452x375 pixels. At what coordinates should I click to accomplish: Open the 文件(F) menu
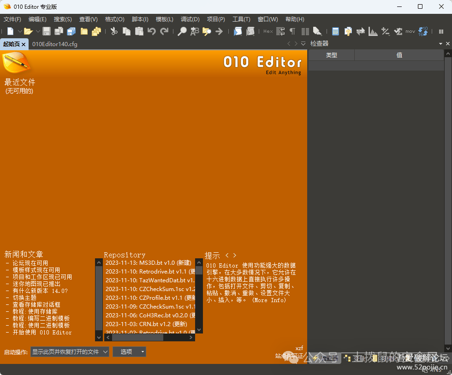[12, 19]
